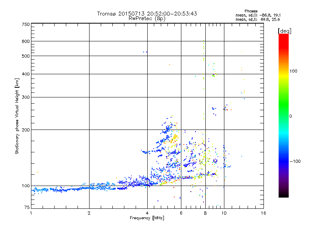Screen dimensions: 310x232
Task: Click the x-axis tick label "8"
Action: (x=205, y=213)
